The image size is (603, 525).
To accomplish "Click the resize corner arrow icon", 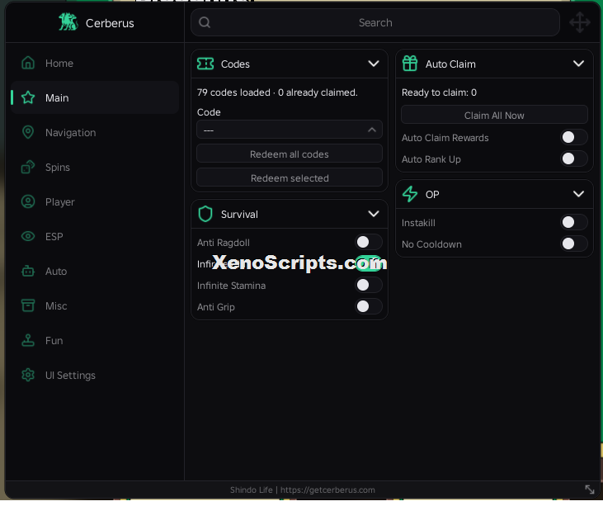I will (590, 490).
